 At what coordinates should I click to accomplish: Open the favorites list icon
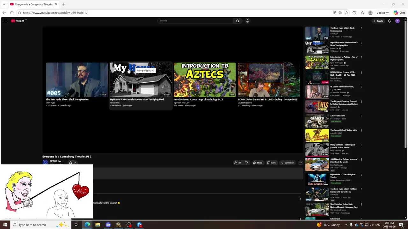point(363,13)
